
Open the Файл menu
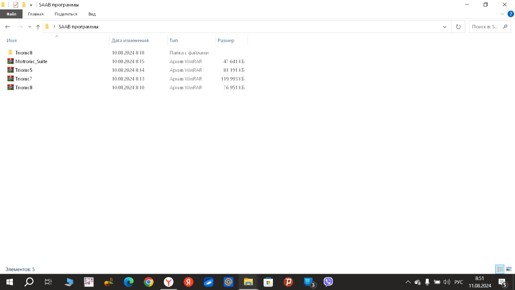pyautogui.click(x=11, y=14)
